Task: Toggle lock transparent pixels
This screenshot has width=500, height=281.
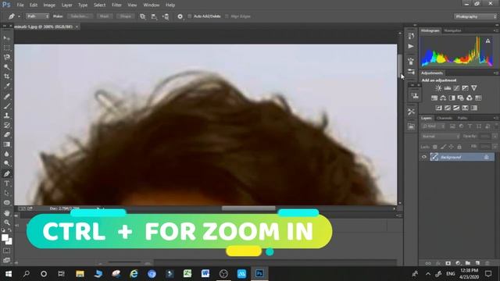Action: 434,147
